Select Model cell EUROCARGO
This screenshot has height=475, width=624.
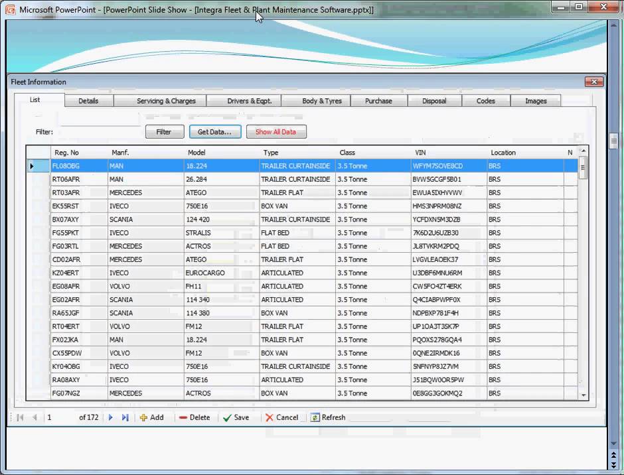coord(221,273)
